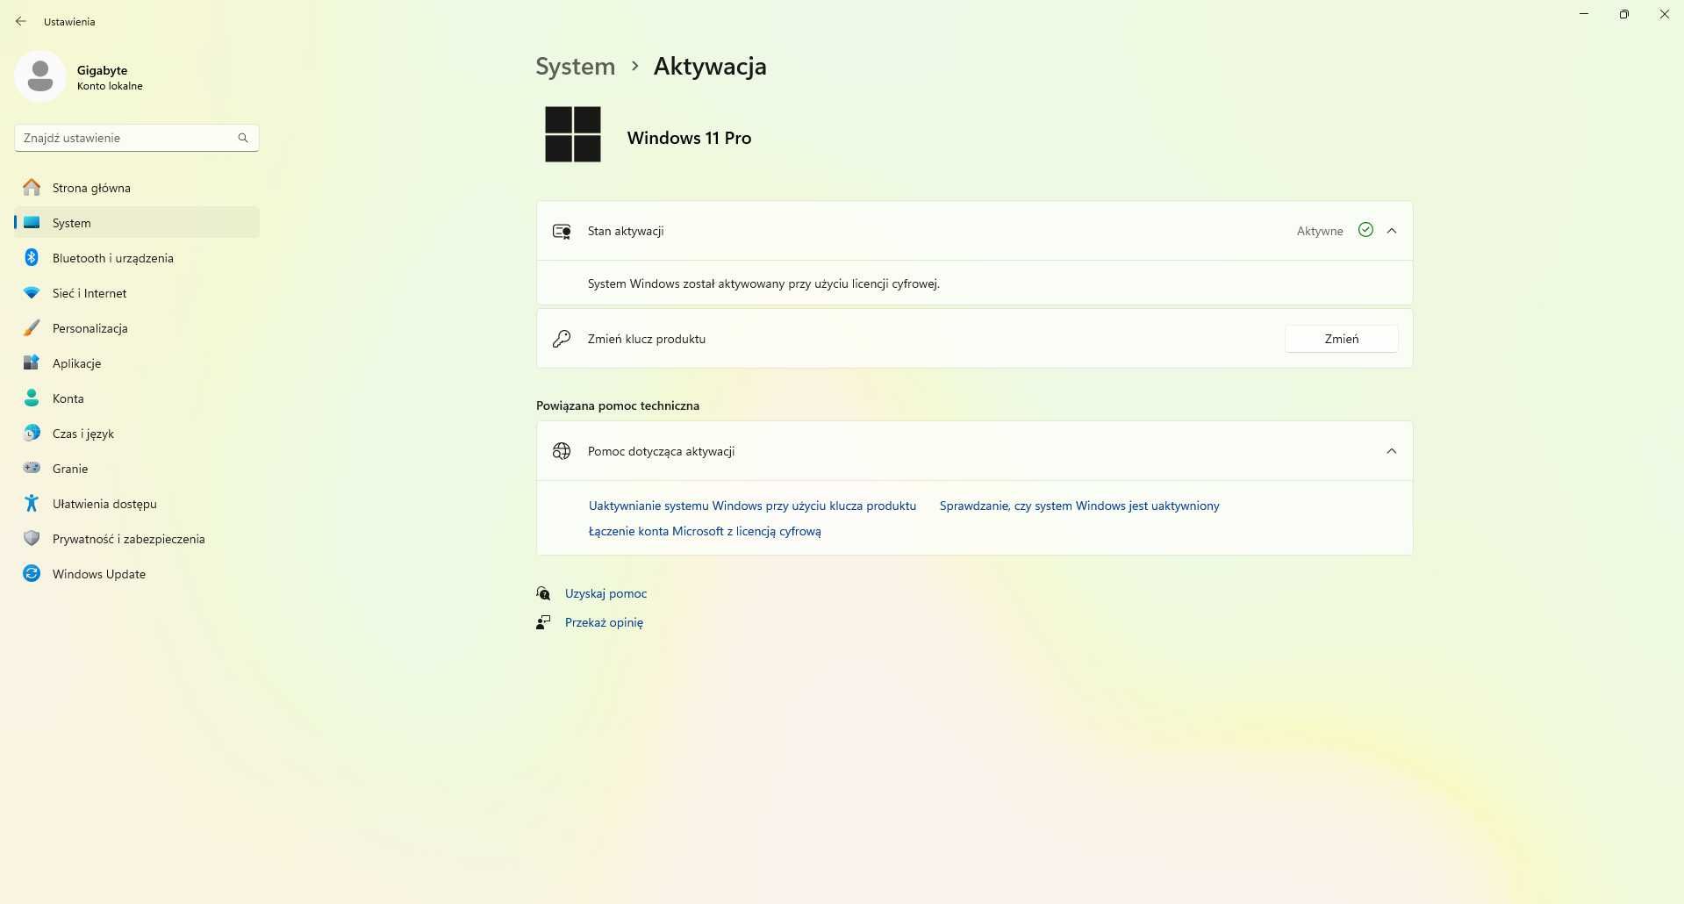Screen dimensions: 1684x904
Task: Click the digital license activation message
Action: click(x=763, y=283)
